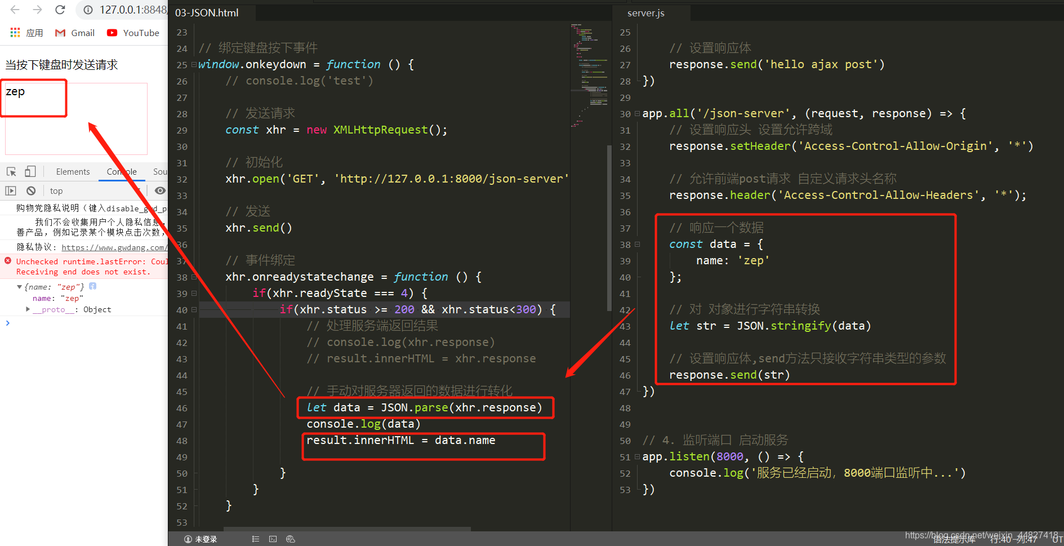Reload the page in browser

(60, 10)
